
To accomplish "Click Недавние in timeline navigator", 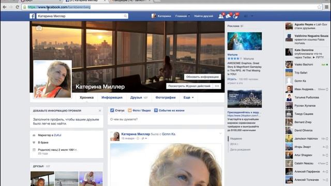I will [236, 138].
